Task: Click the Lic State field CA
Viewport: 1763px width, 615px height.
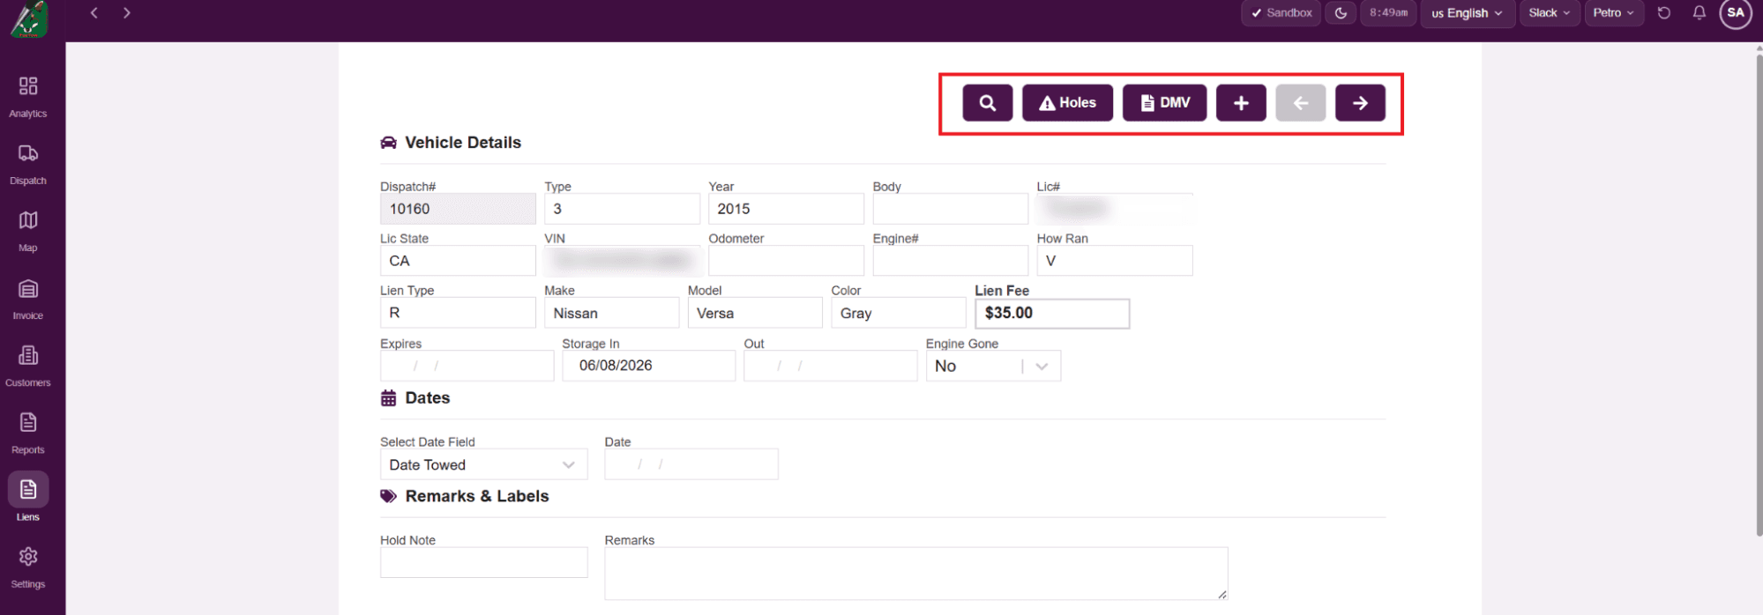Action: pyautogui.click(x=458, y=261)
